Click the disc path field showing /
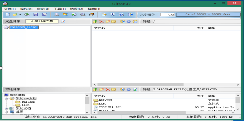The width and height of the screenshot is (244, 121). (197, 22)
